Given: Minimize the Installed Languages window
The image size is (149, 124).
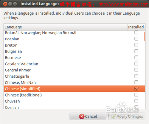Looking at the screenshot, I should pos(10,4).
